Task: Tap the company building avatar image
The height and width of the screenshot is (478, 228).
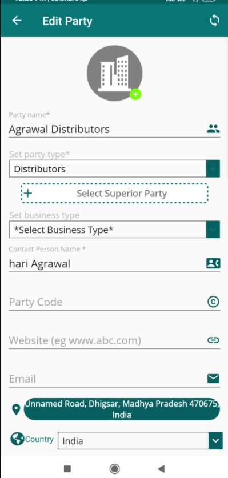Action: point(114,73)
